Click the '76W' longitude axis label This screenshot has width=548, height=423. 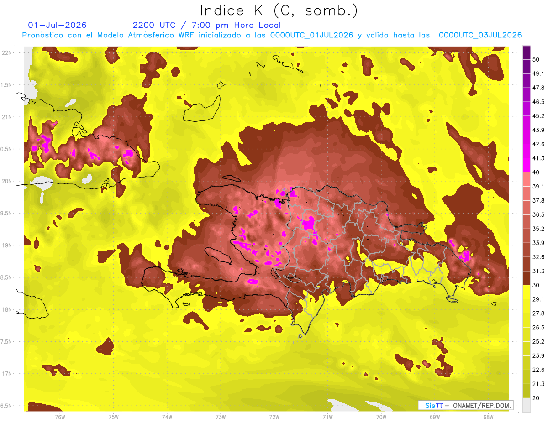point(60,417)
